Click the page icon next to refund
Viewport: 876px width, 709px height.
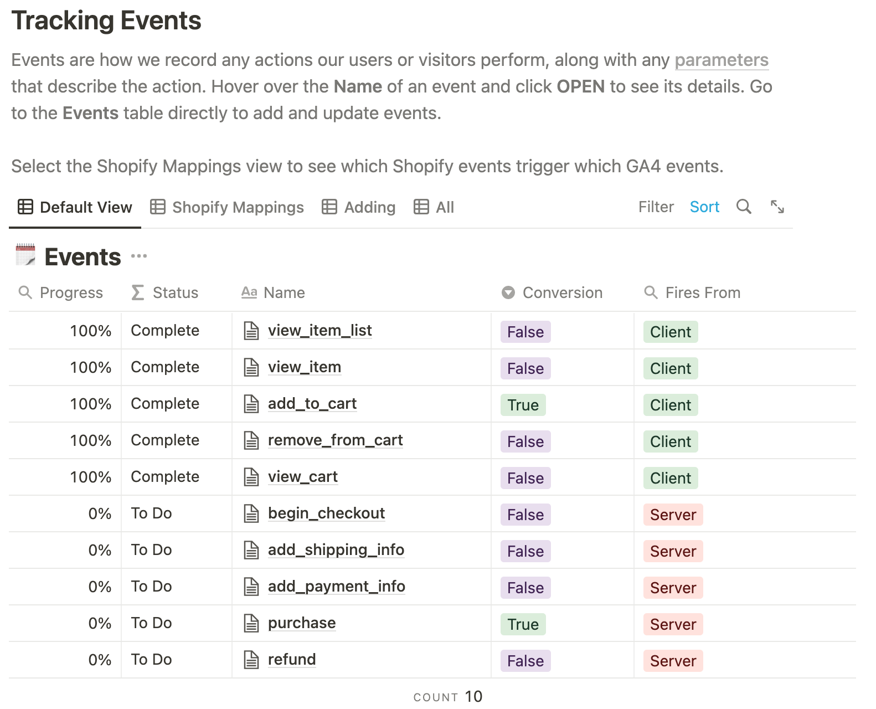pyautogui.click(x=251, y=660)
